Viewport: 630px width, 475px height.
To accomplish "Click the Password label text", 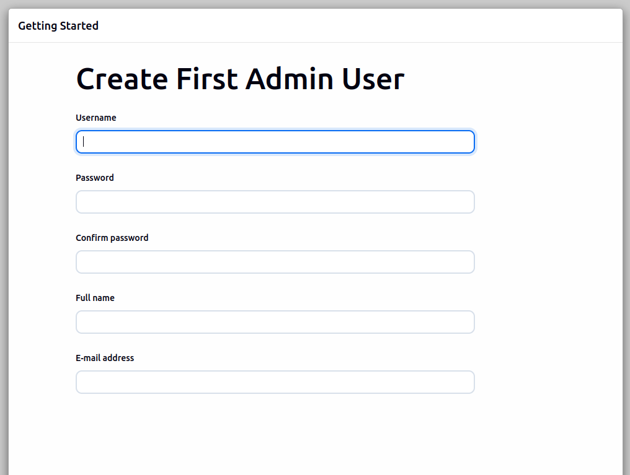I will pos(95,178).
